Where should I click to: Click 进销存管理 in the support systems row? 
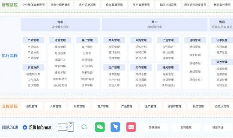pyautogui.click(x=175, y=106)
